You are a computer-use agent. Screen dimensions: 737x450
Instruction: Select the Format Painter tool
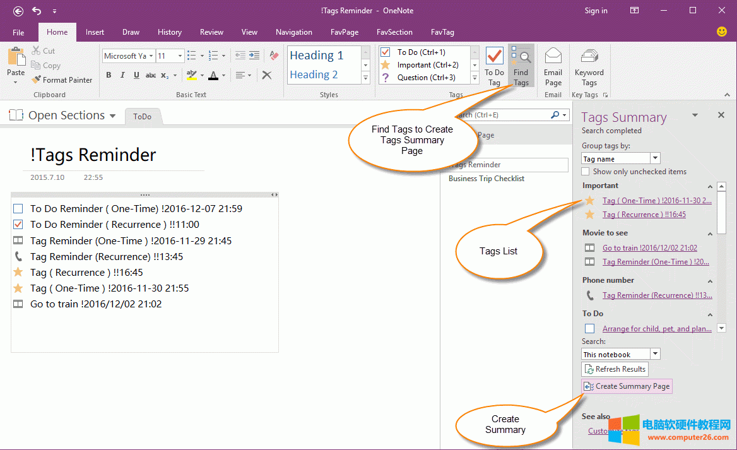point(62,80)
